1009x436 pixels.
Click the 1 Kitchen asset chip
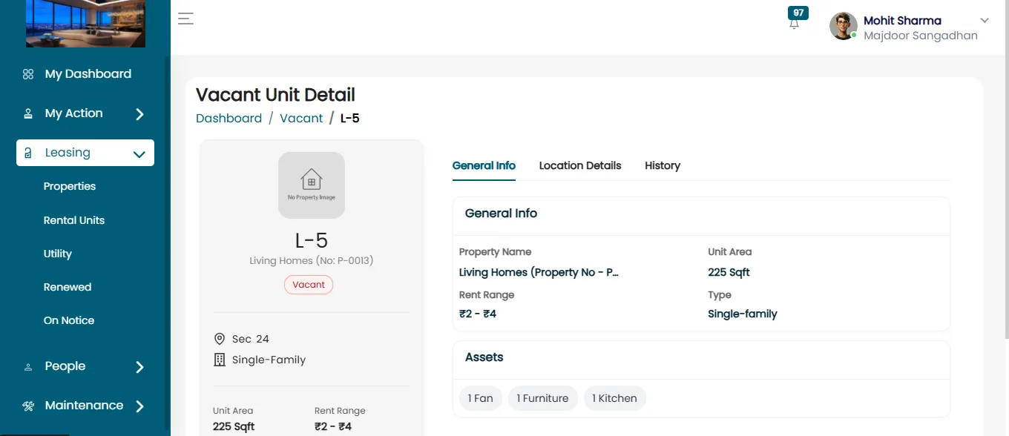(615, 398)
